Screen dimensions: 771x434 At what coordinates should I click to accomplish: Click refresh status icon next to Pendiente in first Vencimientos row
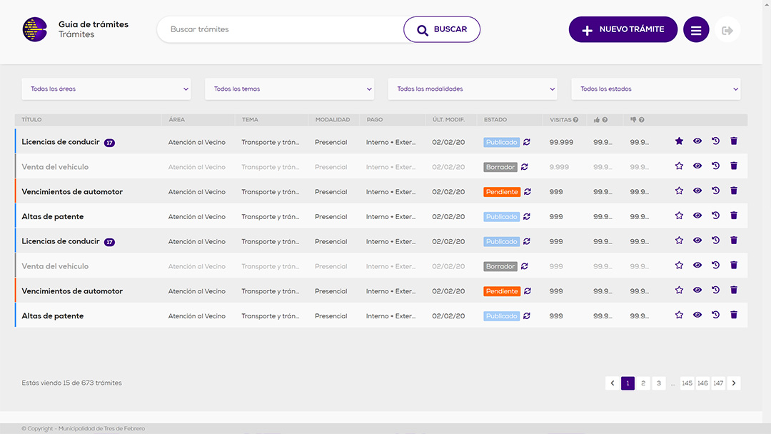[x=527, y=191]
